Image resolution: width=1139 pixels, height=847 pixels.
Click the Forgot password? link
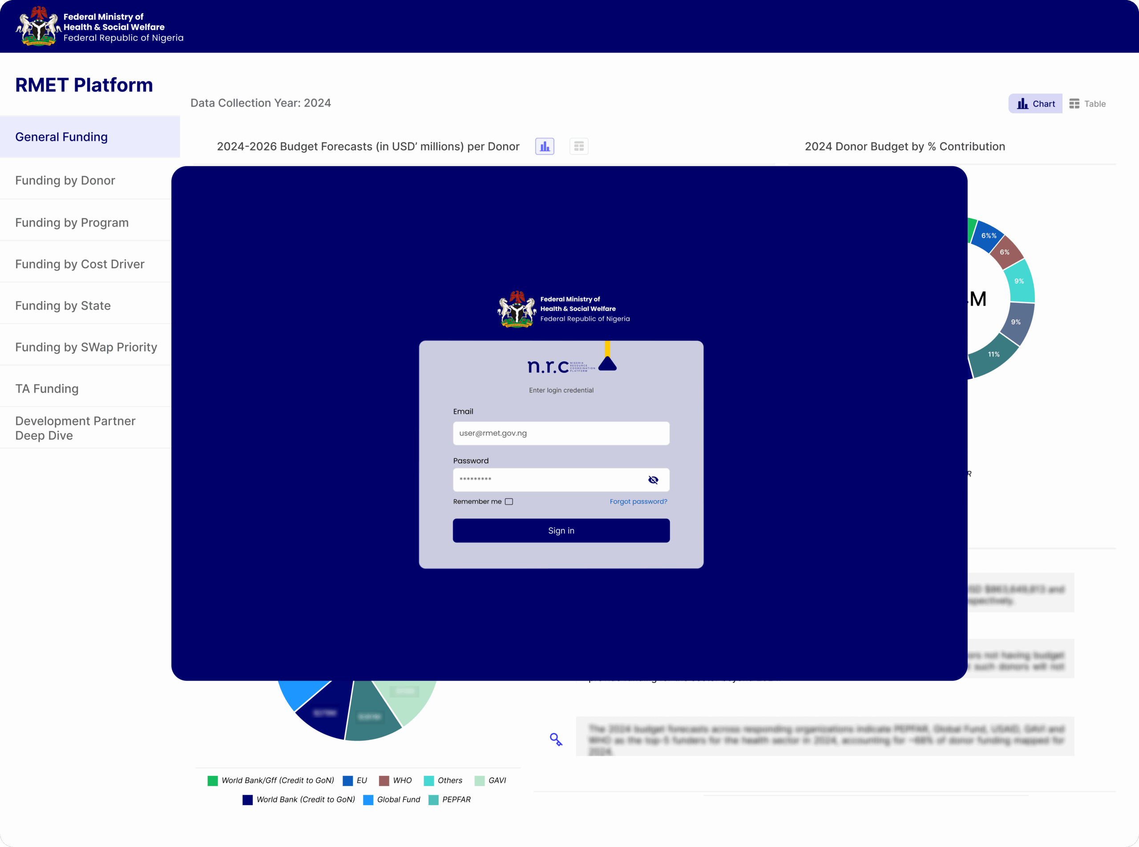tap(638, 501)
